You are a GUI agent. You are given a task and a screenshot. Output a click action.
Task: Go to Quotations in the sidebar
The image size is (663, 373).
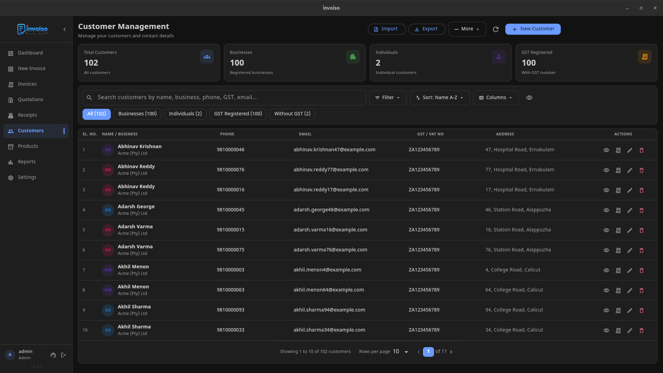pyautogui.click(x=36, y=100)
